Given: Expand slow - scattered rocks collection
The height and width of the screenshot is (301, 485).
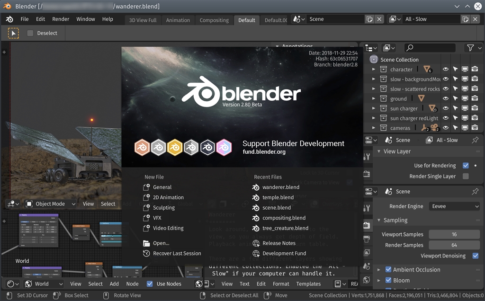Looking at the screenshot, I should tap(373, 89).
